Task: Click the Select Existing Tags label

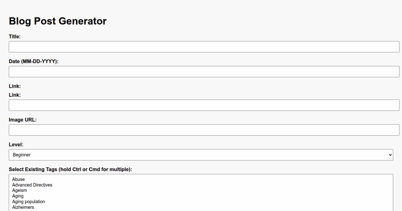Action: [70, 169]
